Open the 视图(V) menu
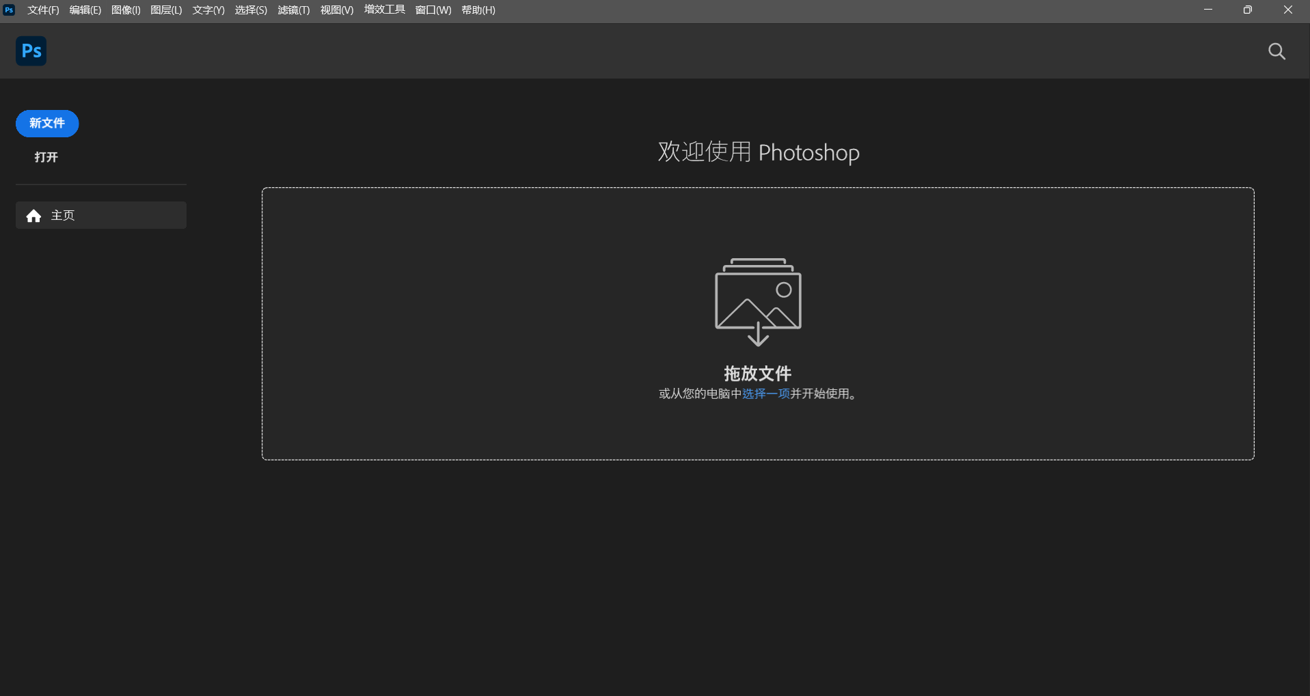This screenshot has height=696, width=1310. coord(337,10)
